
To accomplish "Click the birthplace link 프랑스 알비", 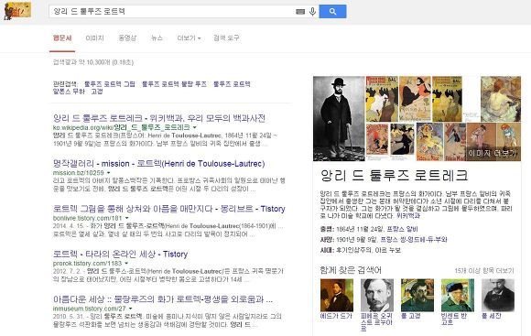I will [x=402, y=229].
